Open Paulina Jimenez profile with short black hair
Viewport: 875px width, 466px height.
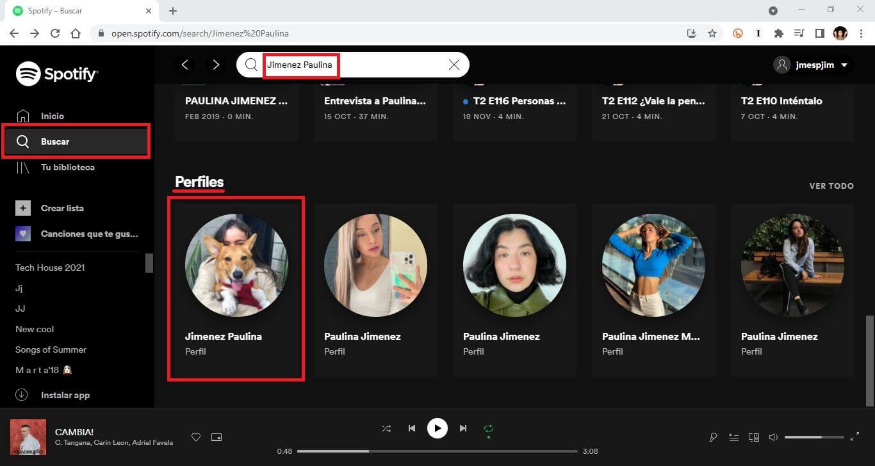pyautogui.click(x=514, y=289)
